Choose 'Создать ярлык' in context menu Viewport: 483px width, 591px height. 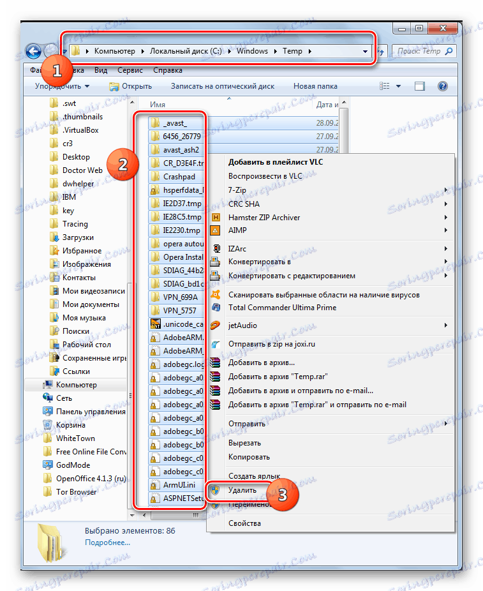coord(255,476)
